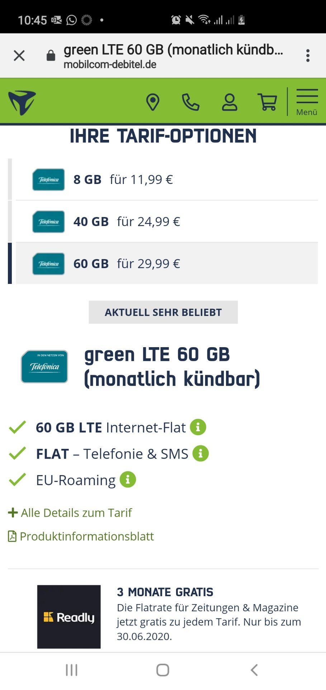This screenshot has height=690, width=326.
Task: Tap the Android back navigation button
Action: click(254, 670)
